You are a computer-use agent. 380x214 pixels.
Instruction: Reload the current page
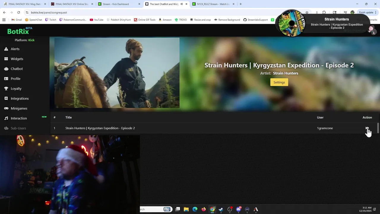pyautogui.click(x=18, y=12)
